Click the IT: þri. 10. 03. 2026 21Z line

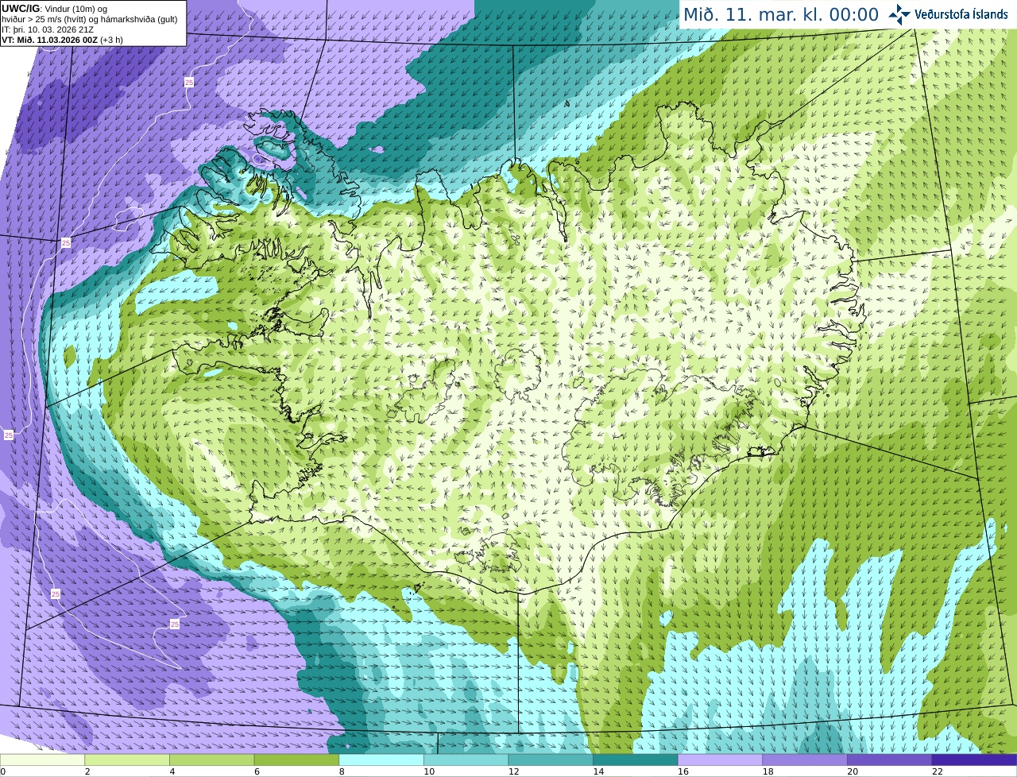click(x=48, y=29)
